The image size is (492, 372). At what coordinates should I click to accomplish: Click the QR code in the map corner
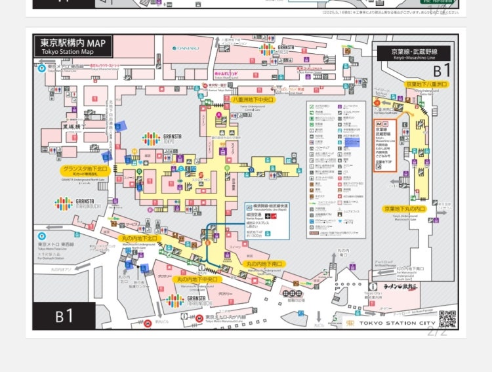[x=447, y=319]
